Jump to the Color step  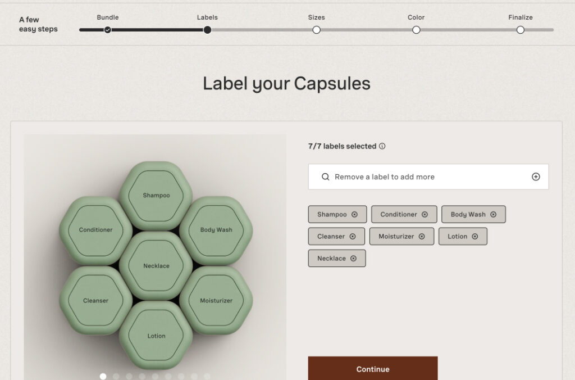[416, 30]
